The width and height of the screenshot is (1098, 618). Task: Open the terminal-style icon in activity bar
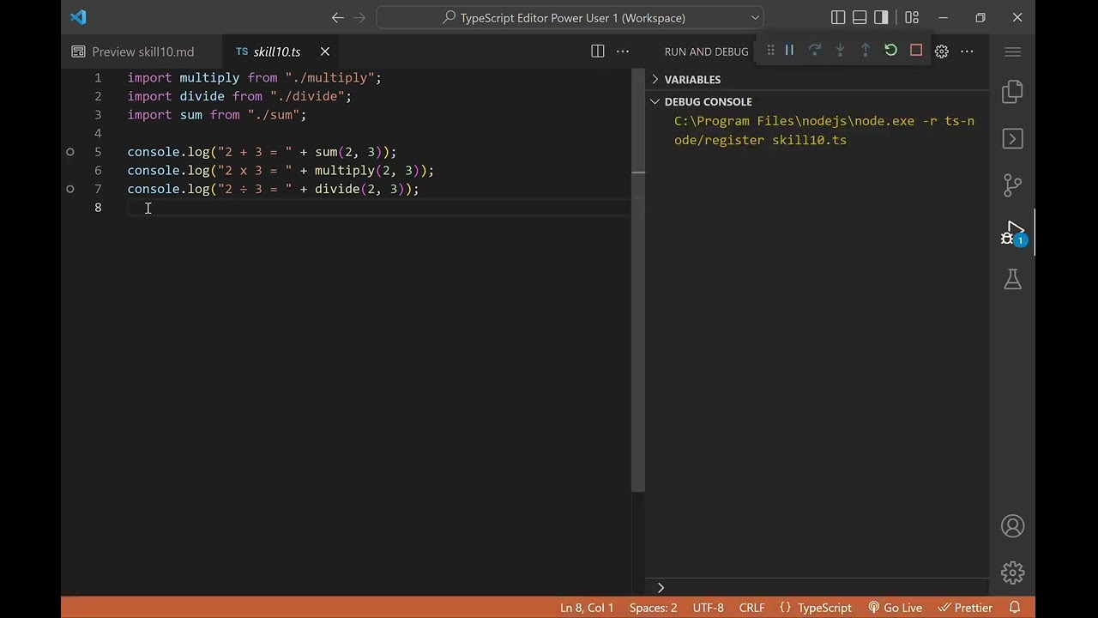[1013, 139]
